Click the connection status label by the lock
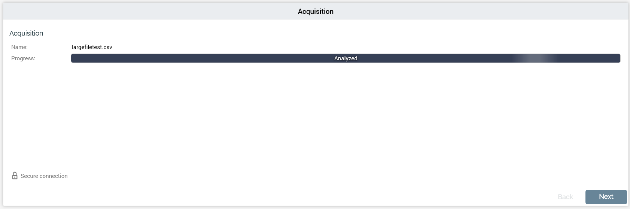 44,176
